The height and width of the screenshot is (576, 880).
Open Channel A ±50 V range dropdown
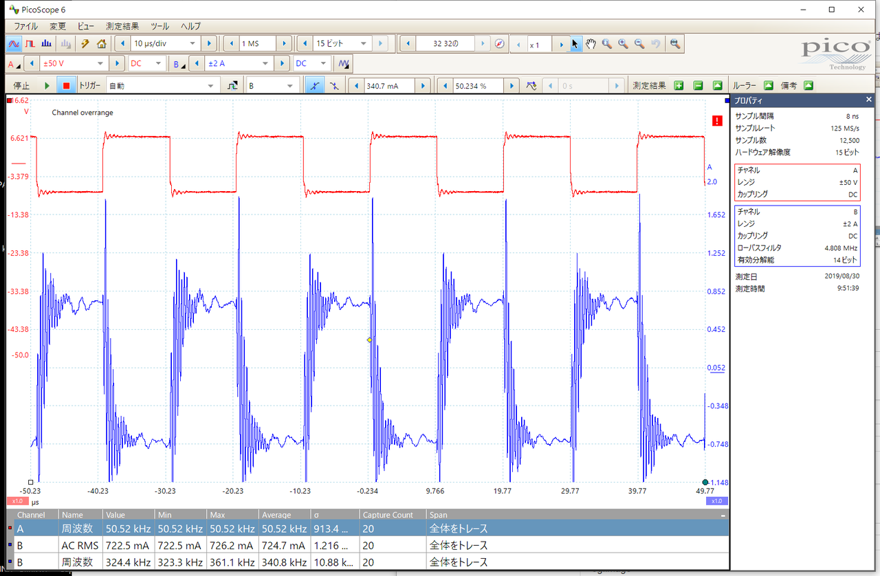(x=100, y=64)
